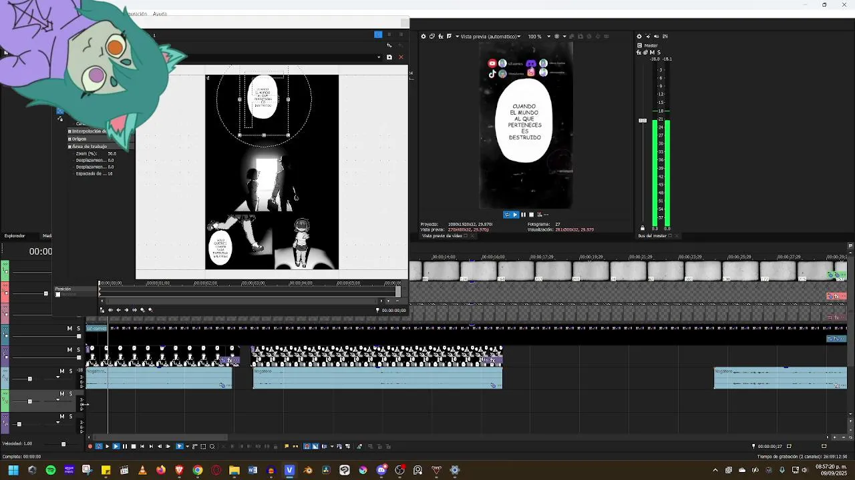Solo the Master bus

pos(659,52)
